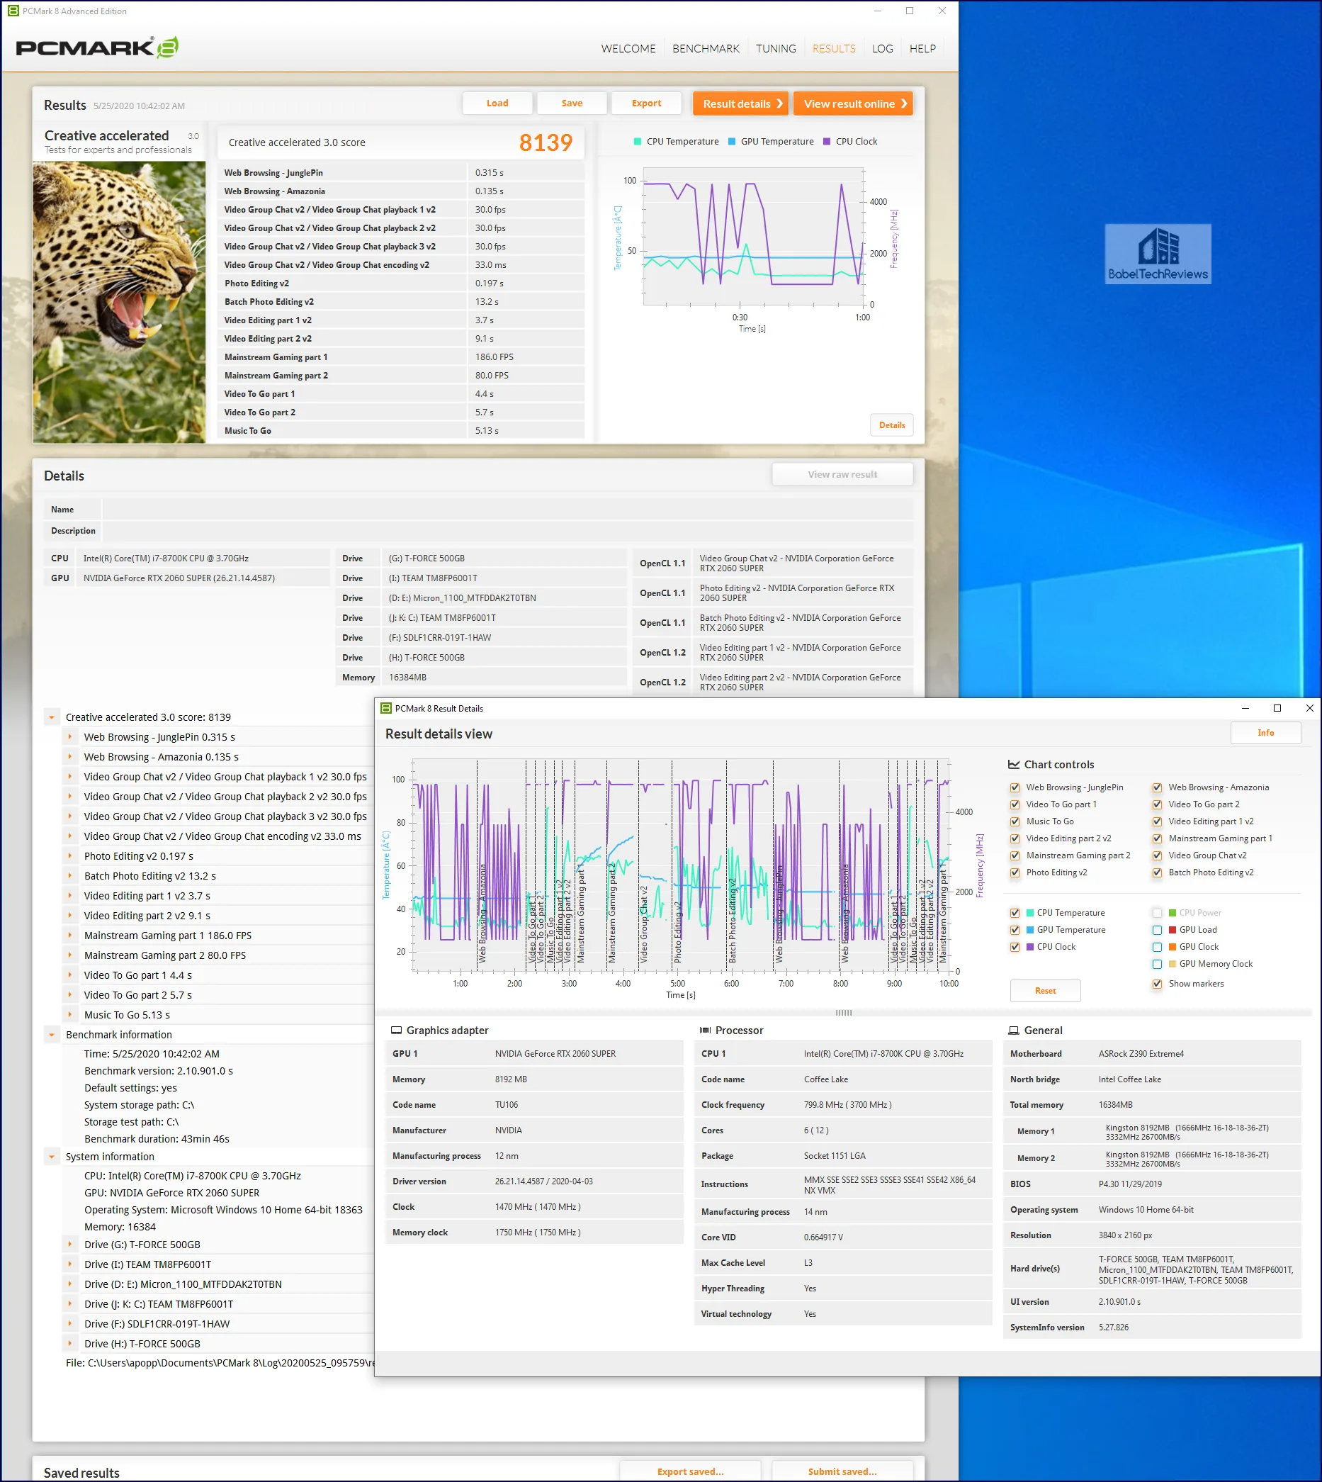Image resolution: width=1322 pixels, height=1482 pixels.
Task: Enable GPU Memory Clock series checkbox
Action: click(x=1157, y=964)
